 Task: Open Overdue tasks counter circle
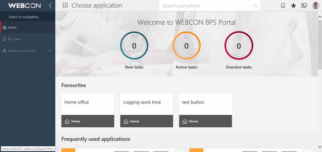click(x=239, y=46)
